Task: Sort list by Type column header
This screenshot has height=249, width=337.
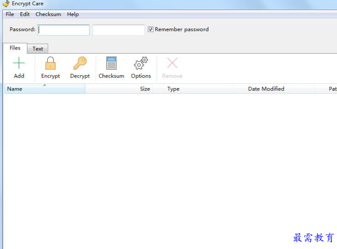Action: point(193,89)
